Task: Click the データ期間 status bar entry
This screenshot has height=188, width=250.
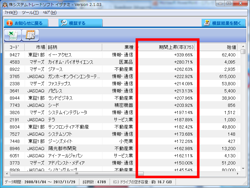Action: click(40, 182)
